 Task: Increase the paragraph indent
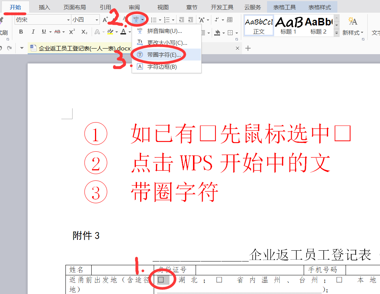[x=191, y=20]
